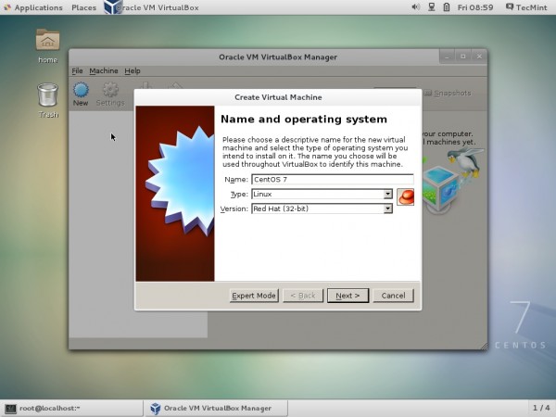Maximize the VirtualBox Manager window
Screen dimensions: 556x417
pos(463,57)
